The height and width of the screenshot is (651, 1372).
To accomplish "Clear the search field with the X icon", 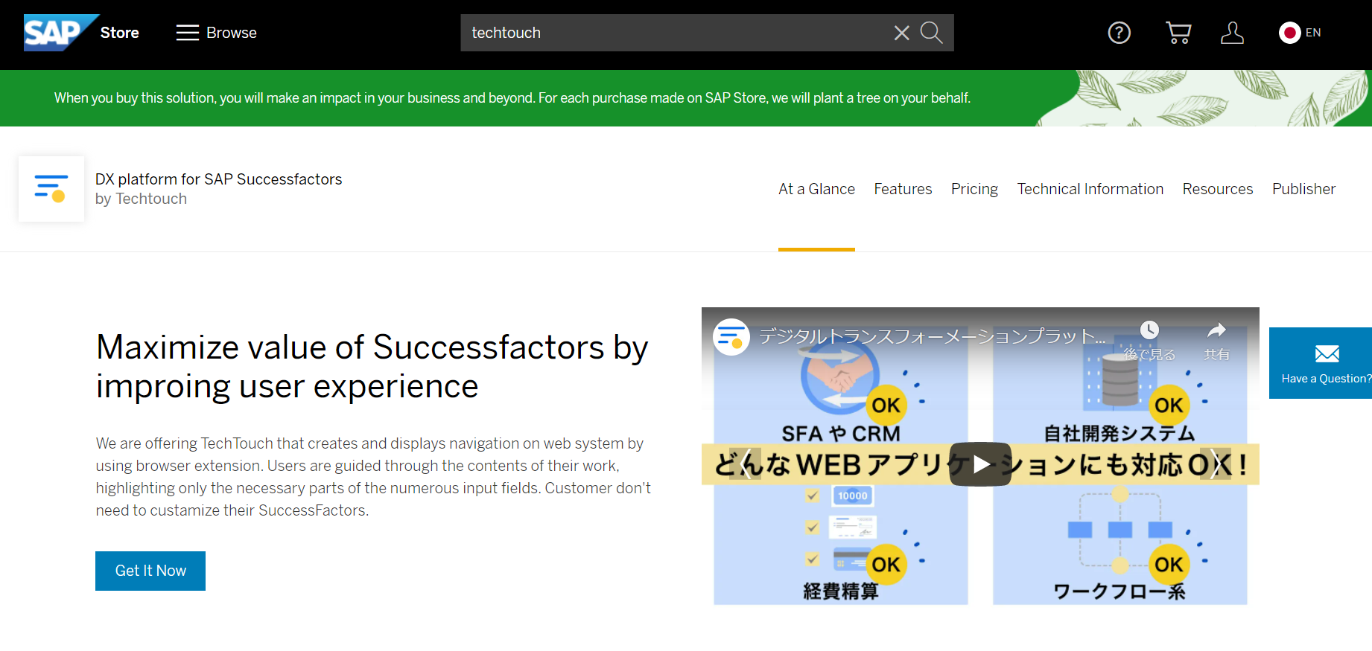I will (x=901, y=33).
